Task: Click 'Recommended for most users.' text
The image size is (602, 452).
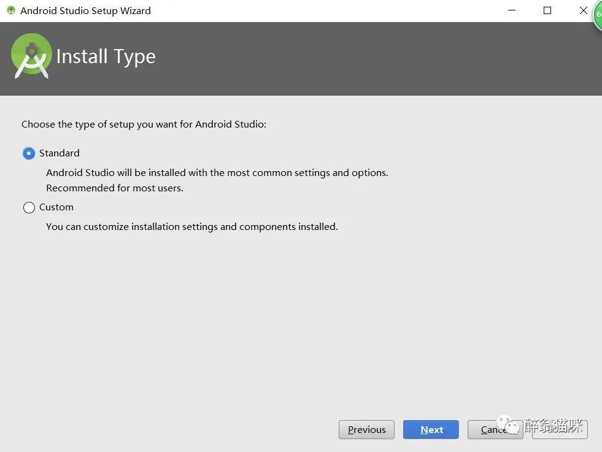Action: point(115,188)
